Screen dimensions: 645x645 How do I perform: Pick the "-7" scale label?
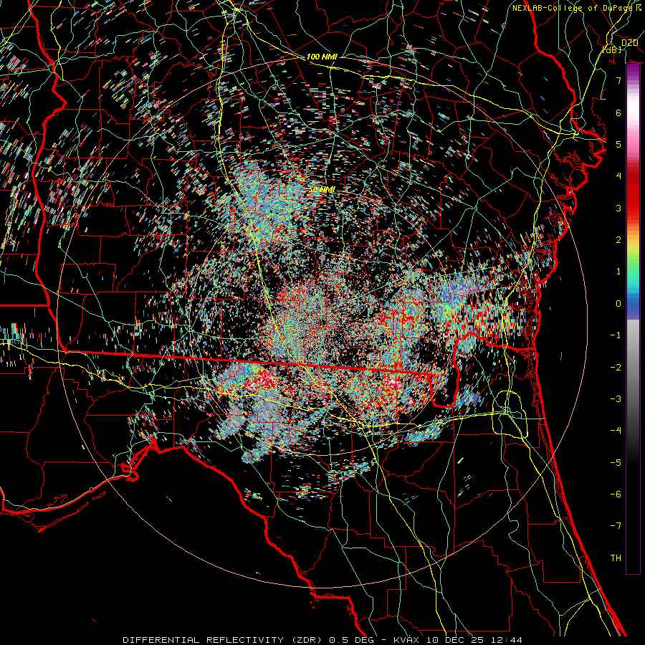pyautogui.click(x=616, y=526)
